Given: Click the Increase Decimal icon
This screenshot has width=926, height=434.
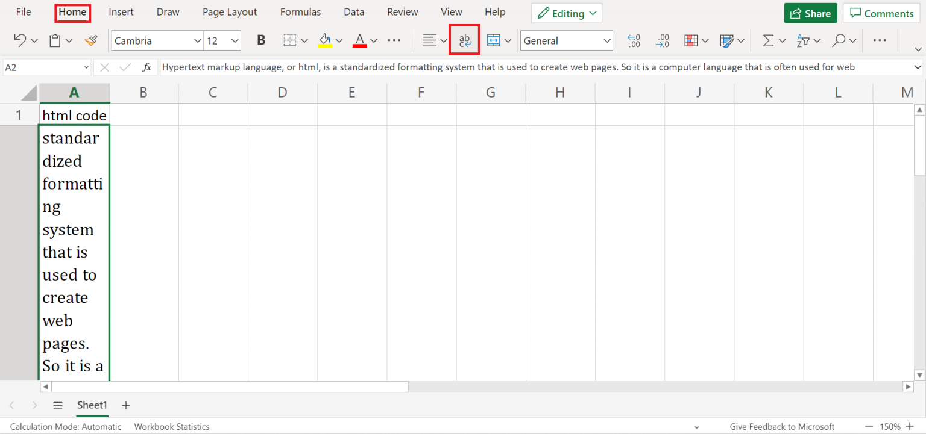Looking at the screenshot, I should coord(663,40).
